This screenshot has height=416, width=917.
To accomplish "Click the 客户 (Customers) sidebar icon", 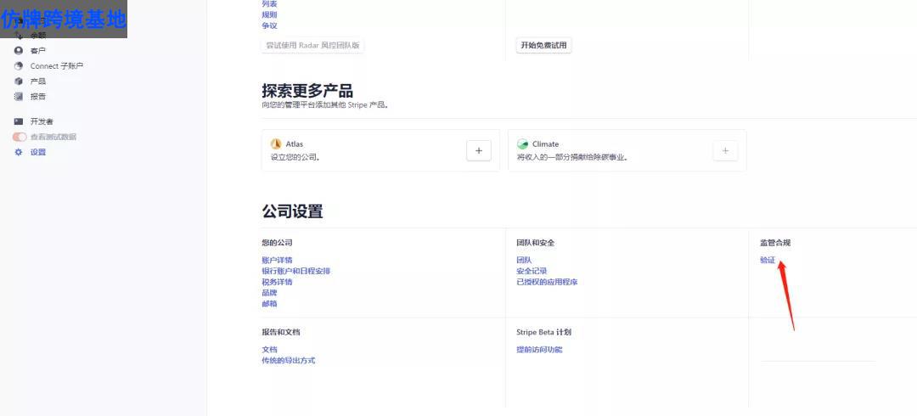I will (19, 51).
